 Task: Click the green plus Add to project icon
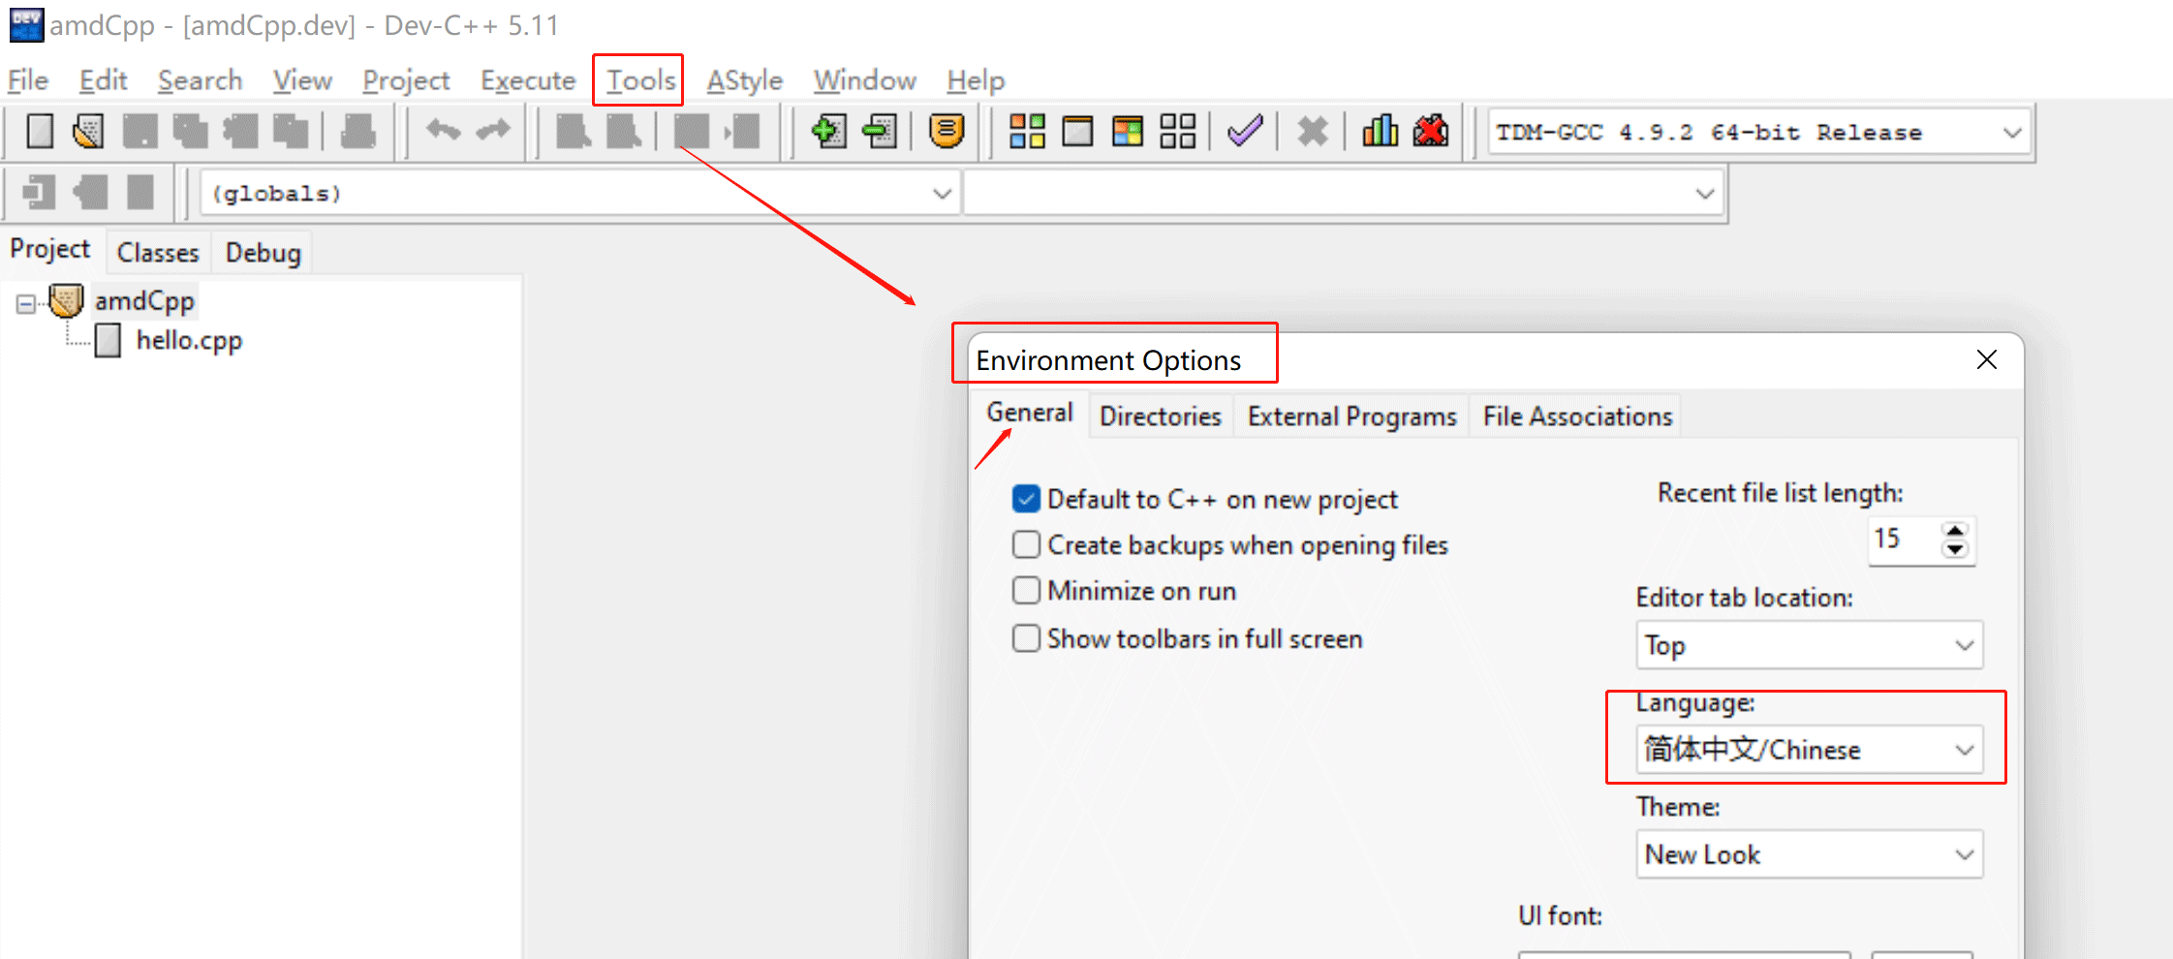click(828, 131)
